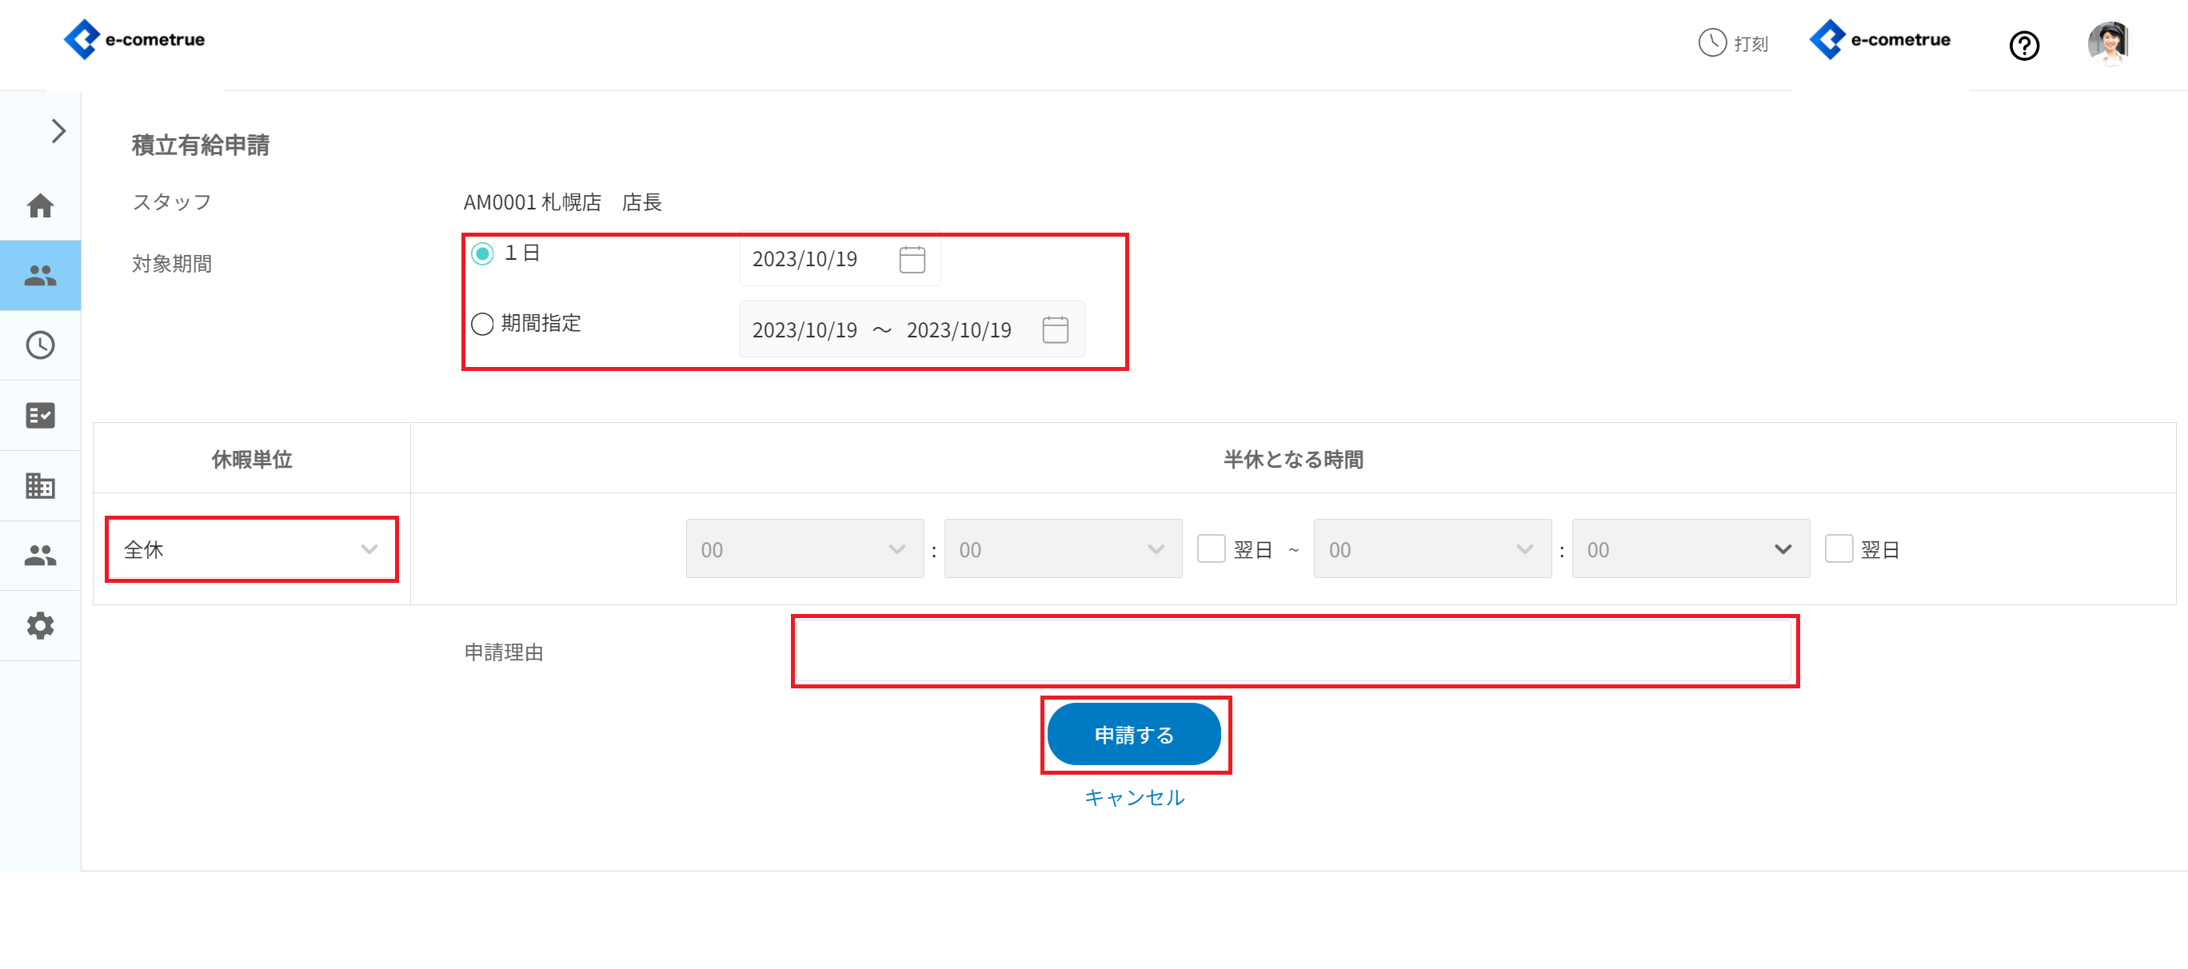The width and height of the screenshot is (2188, 969).
Task: Open the half-day start hour dropdown
Action: click(x=804, y=549)
